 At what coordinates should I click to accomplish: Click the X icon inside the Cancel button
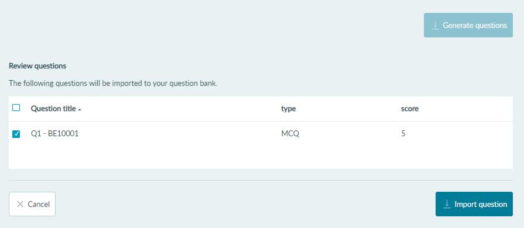click(20, 204)
